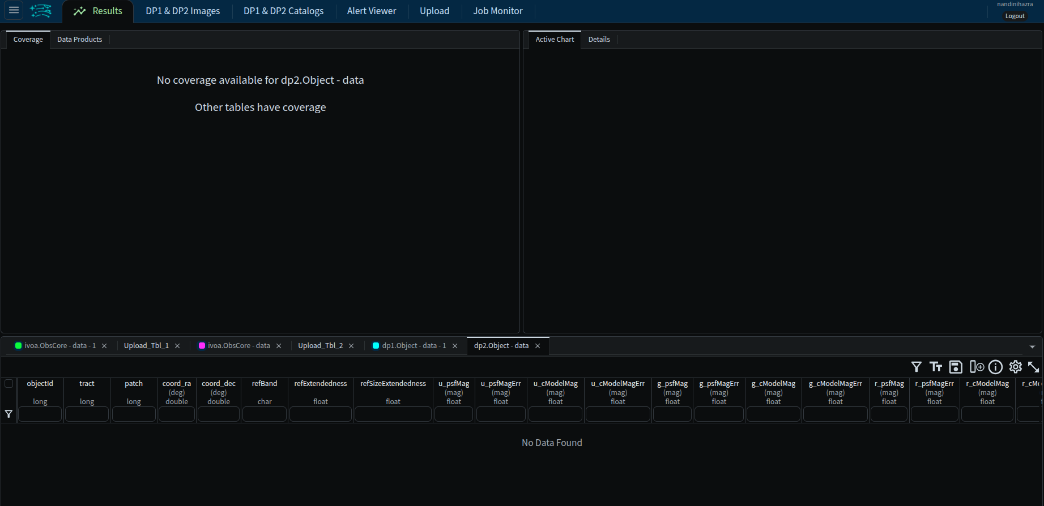Toggle the select-all rows checkbox
Image resolution: width=1044 pixels, height=506 pixels.
pos(8,384)
